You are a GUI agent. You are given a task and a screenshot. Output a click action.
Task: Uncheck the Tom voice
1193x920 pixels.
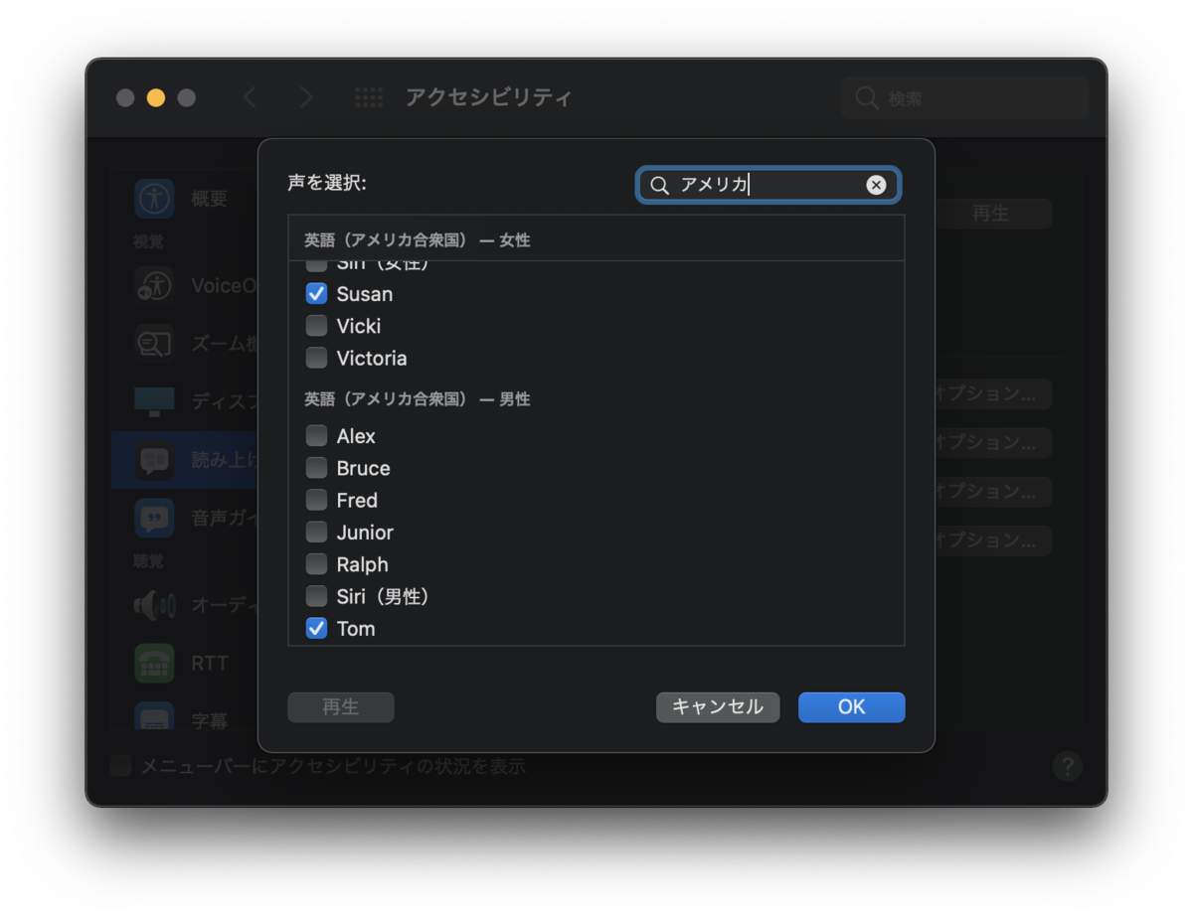coord(316,628)
